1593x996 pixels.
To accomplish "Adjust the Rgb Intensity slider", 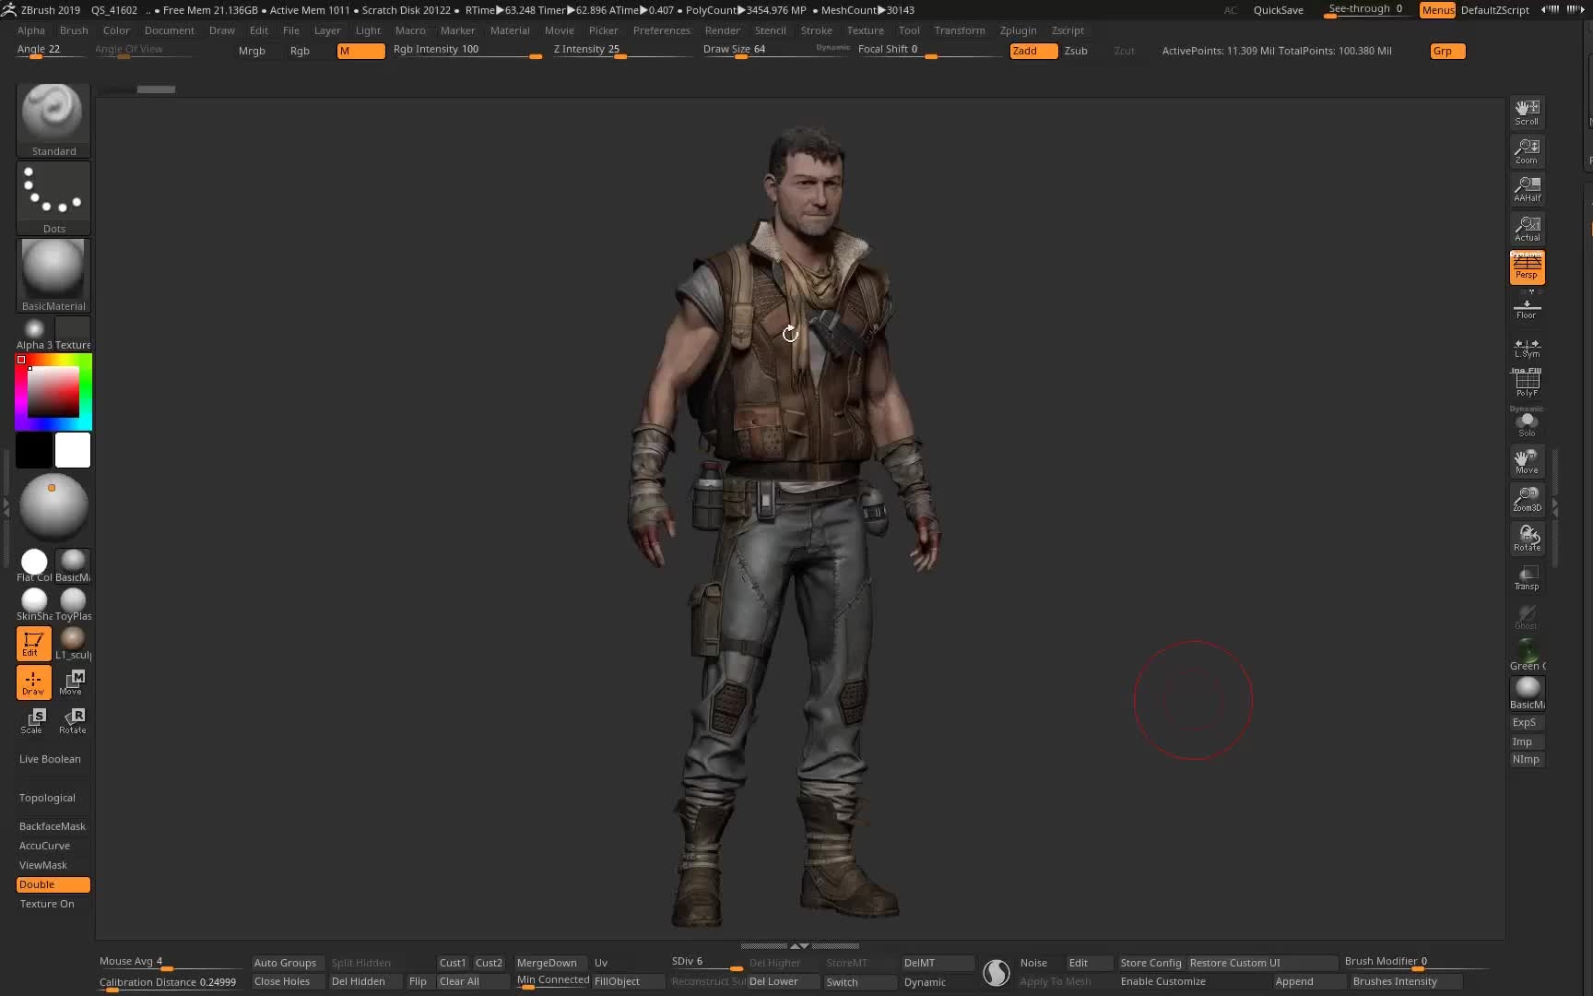I will pos(467,51).
